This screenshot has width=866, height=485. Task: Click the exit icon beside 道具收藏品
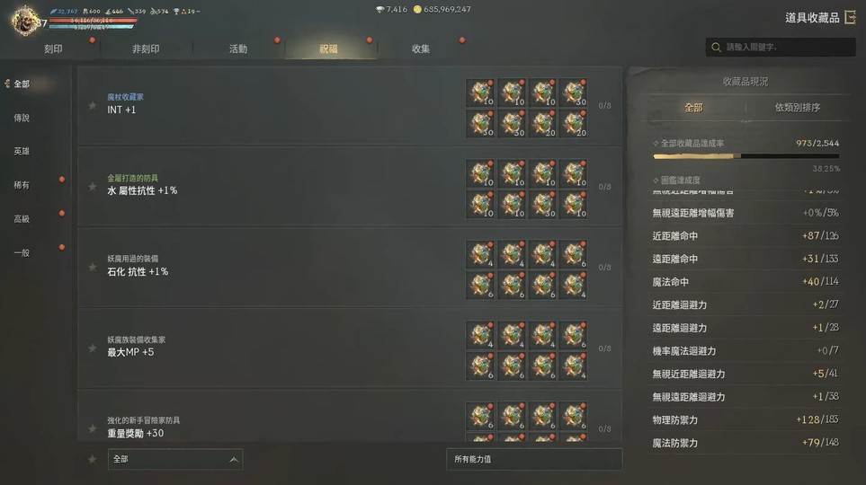(x=851, y=17)
